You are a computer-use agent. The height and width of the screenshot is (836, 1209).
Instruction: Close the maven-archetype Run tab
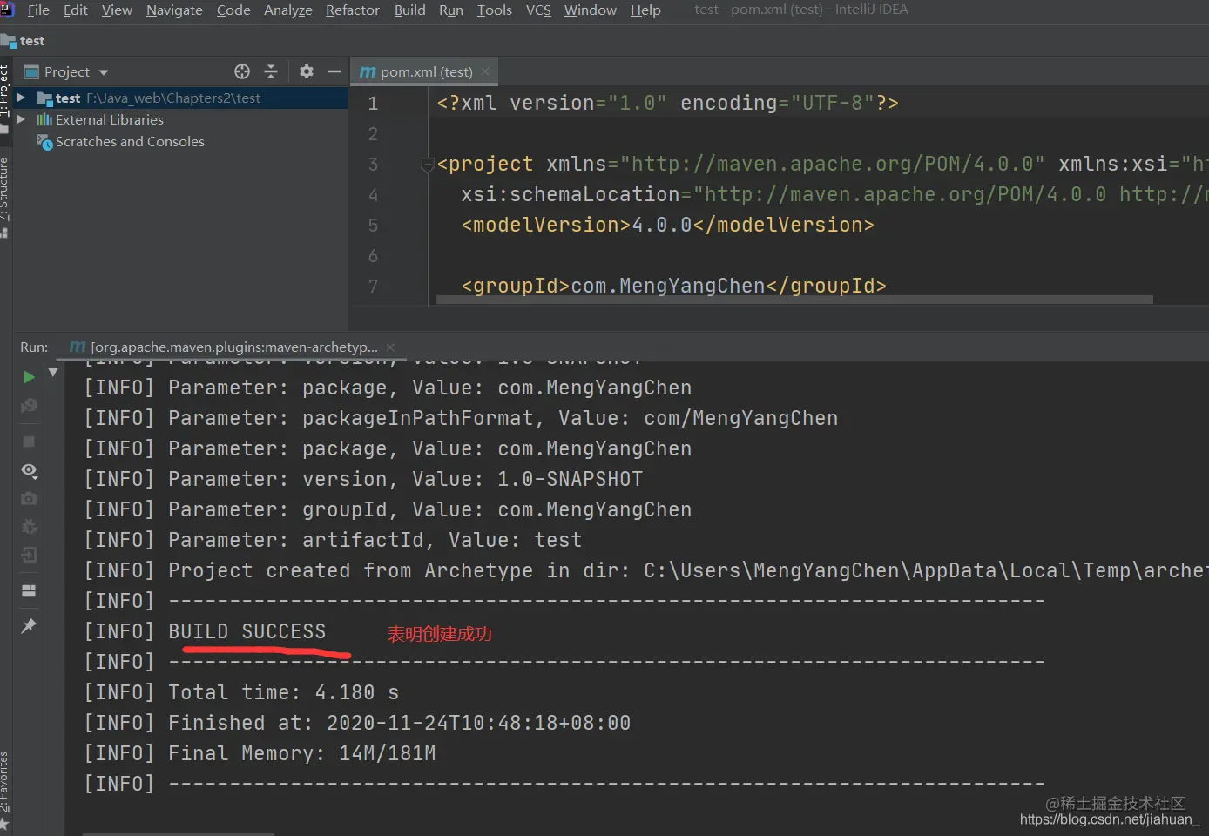(390, 347)
